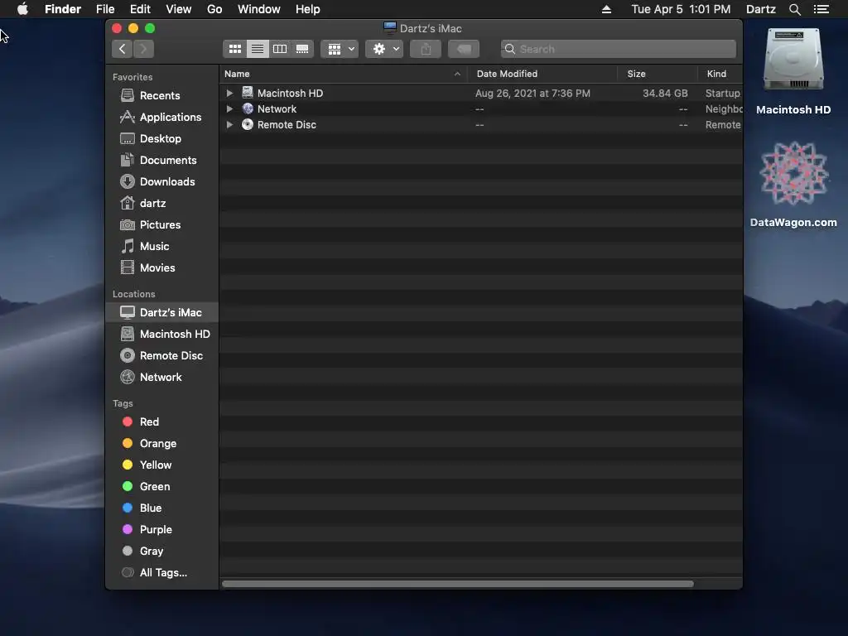Click the Dartz user menu
This screenshot has width=848, height=636.
760,9
